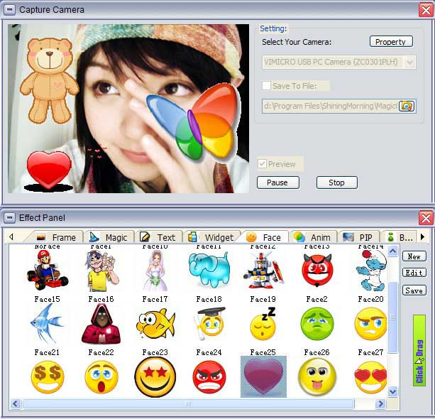This screenshot has height=419, width=435.
Task: Click the save file path field
Action: point(330,106)
